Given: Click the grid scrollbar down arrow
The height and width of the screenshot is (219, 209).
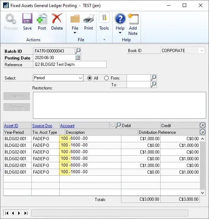Looking at the screenshot, I should pos(203,193).
